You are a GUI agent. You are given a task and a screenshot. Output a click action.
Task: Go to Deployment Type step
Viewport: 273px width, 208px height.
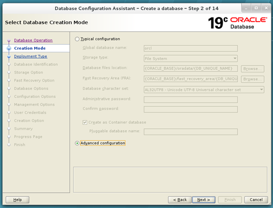31,56
